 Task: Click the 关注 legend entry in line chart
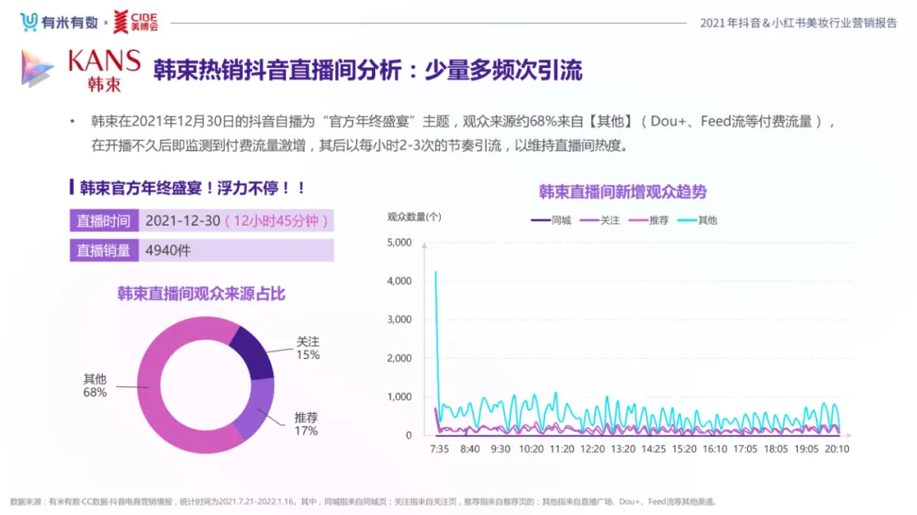coord(599,221)
